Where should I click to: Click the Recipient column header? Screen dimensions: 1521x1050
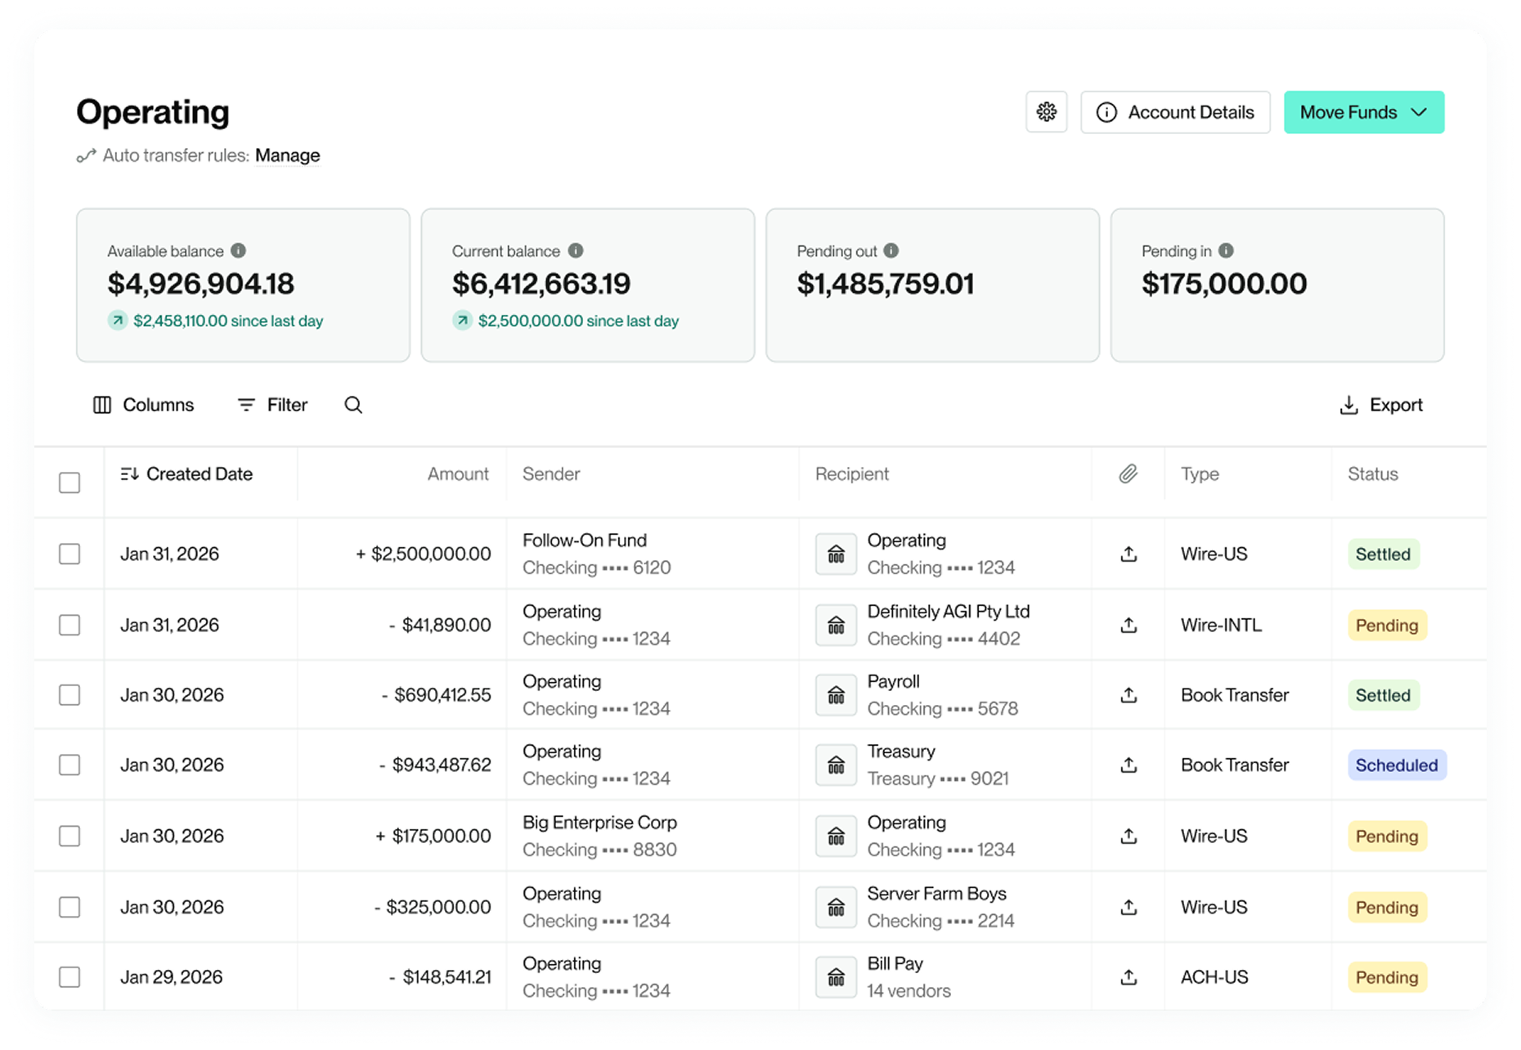[851, 473]
